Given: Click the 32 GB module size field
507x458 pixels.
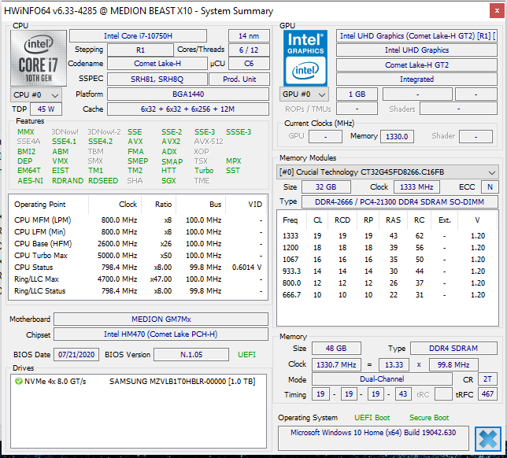Looking at the screenshot, I should click(x=326, y=187).
